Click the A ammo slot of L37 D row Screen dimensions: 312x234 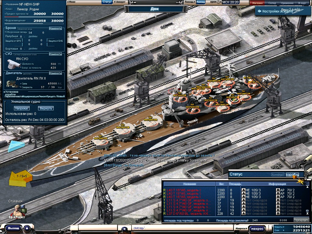click(243, 214)
